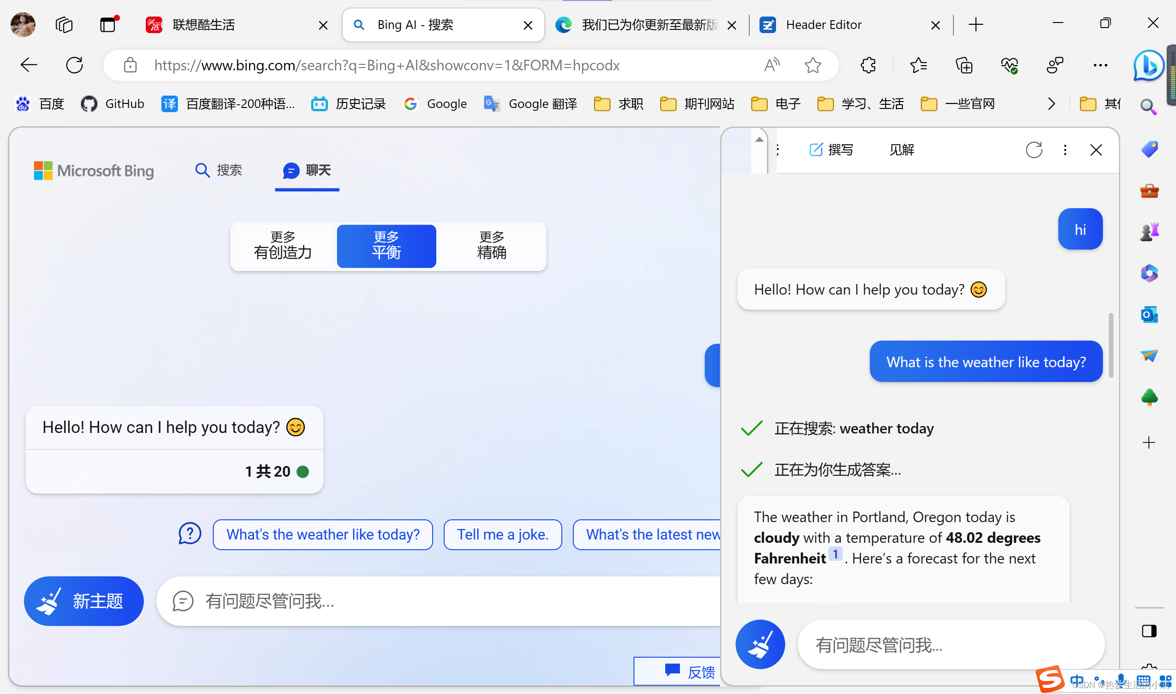Open the Shopping tag sidebar icon
The height and width of the screenshot is (694, 1176).
coord(1149,149)
